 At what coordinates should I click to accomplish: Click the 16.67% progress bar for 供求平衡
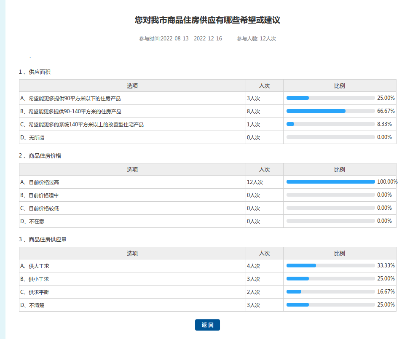pyautogui.click(x=330, y=292)
